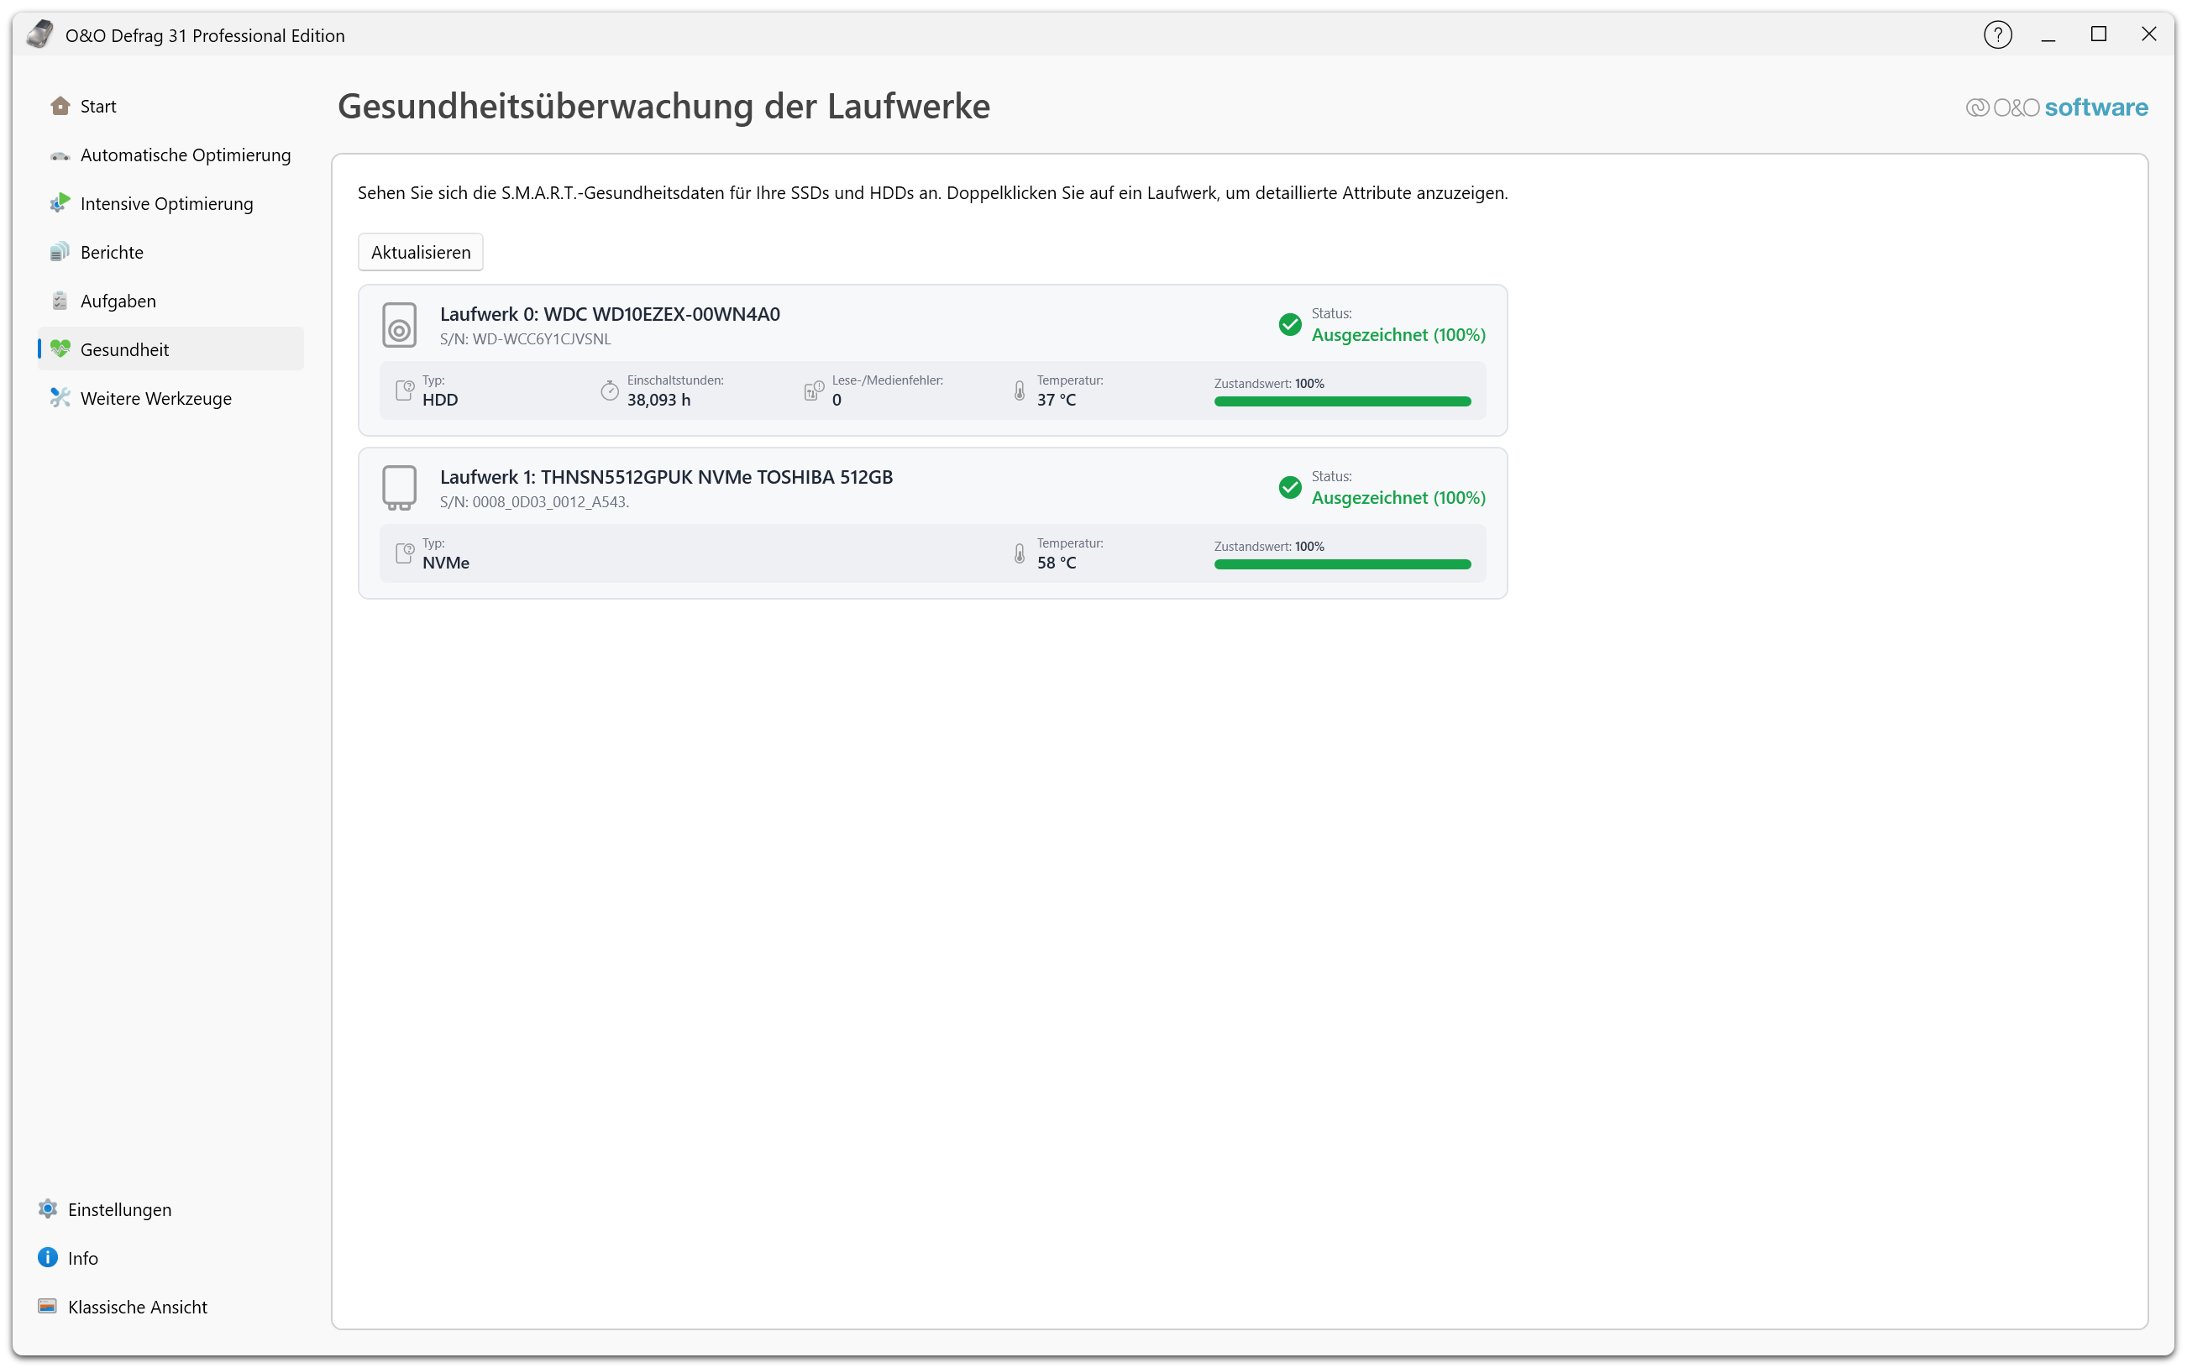Screen dimensions: 2187x1368
Task: Open Berichte using the documents icon
Action: 59,252
